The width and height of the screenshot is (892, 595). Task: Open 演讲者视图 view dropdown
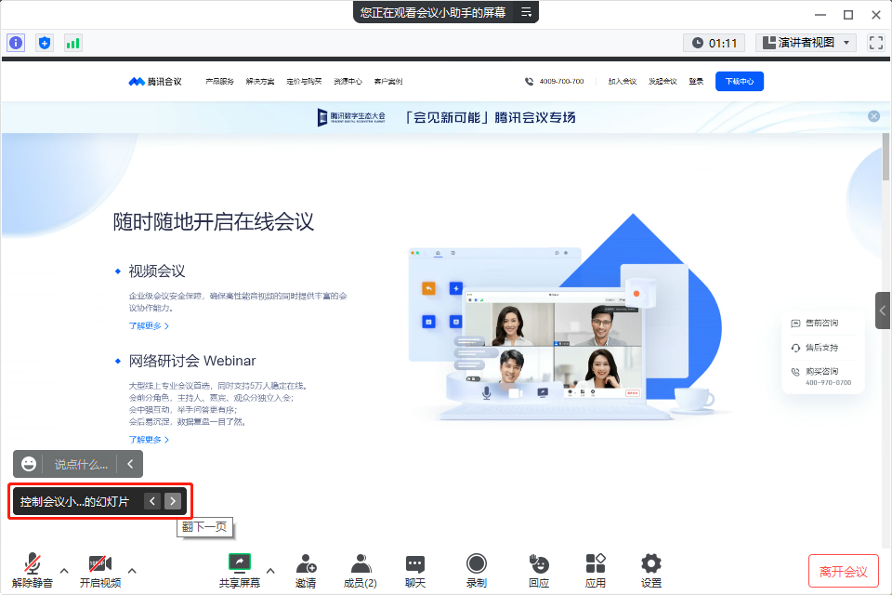805,43
